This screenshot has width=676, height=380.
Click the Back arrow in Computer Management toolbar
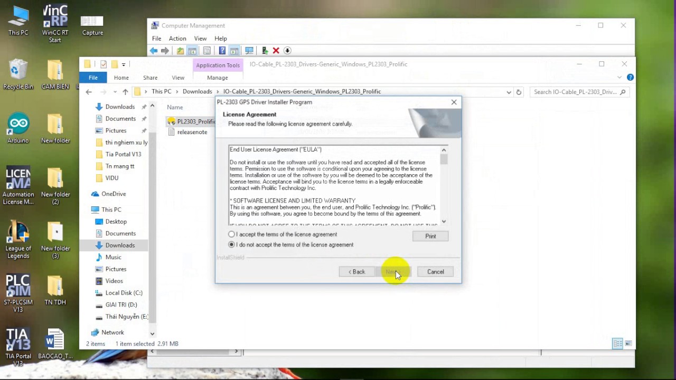point(154,51)
